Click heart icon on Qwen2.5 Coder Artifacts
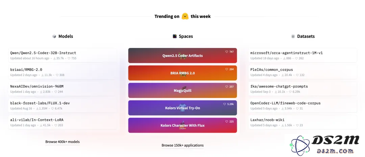 pyautogui.click(x=227, y=52)
